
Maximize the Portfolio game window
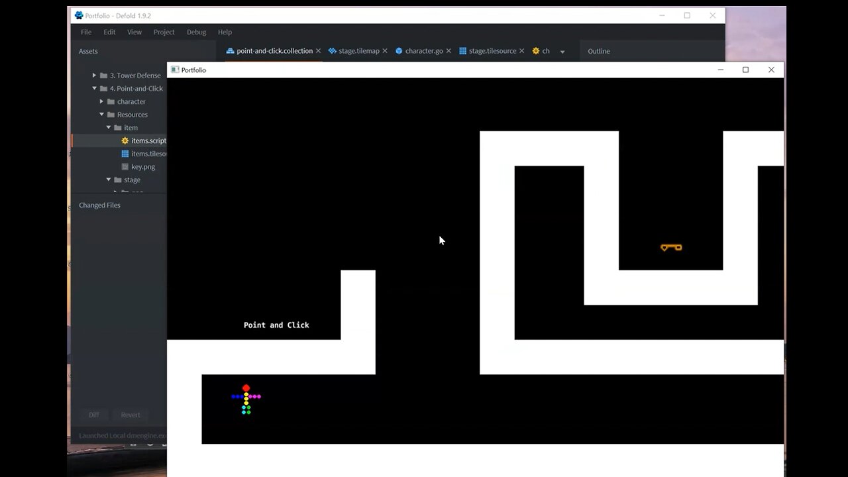coord(745,70)
